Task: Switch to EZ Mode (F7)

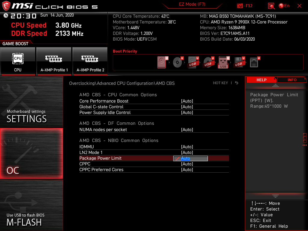Action: tap(192, 4)
